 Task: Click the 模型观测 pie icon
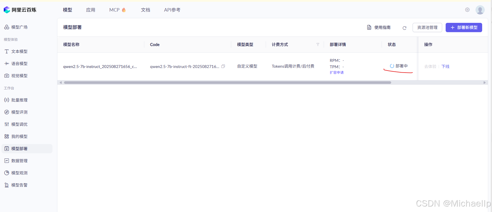[7, 173]
